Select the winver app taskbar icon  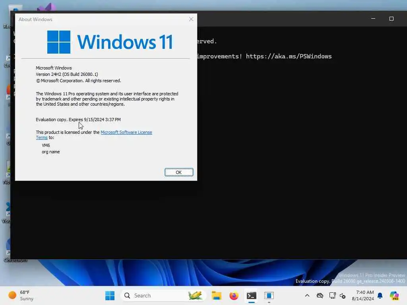(269, 295)
